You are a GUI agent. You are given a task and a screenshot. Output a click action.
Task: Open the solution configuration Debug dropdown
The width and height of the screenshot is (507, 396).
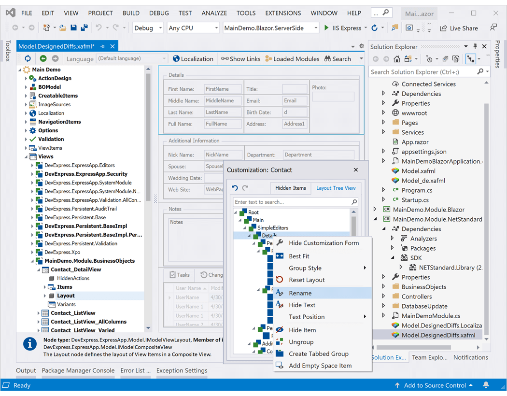click(148, 28)
